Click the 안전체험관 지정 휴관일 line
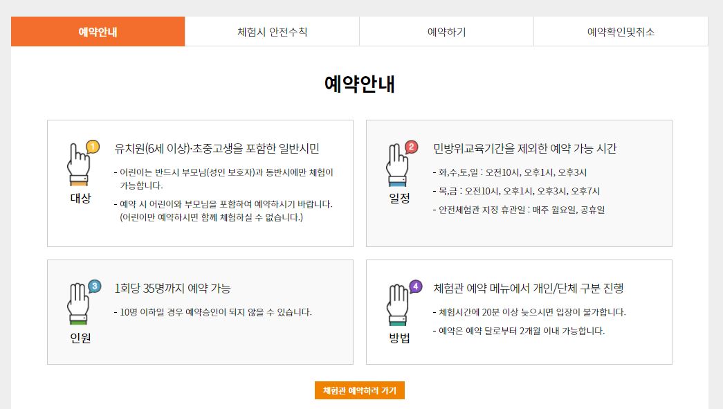The width and height of the screenshot is (723, 409). 519,210
